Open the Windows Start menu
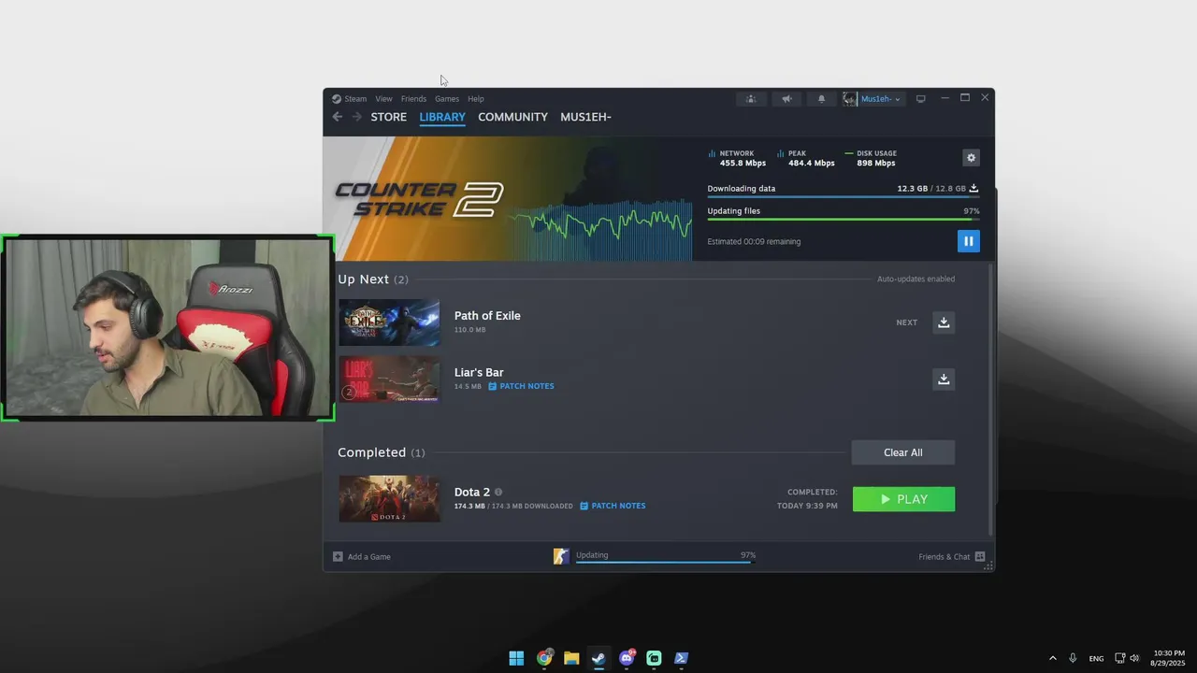This screenshot has height=673, width=1197. point(516,658)
